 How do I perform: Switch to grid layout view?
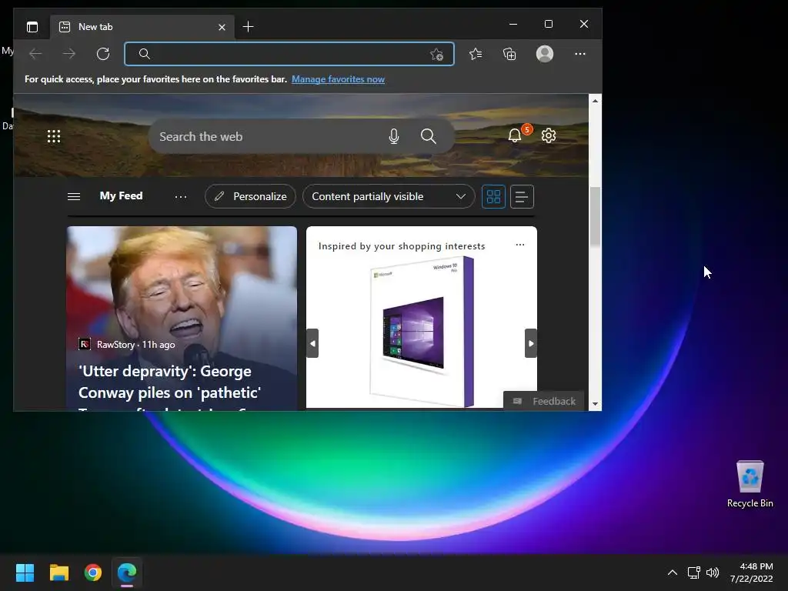(493, 196)
